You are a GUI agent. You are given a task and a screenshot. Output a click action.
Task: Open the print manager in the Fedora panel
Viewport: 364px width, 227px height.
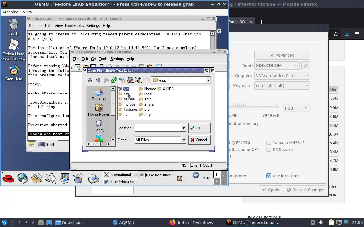click(94, 178)
